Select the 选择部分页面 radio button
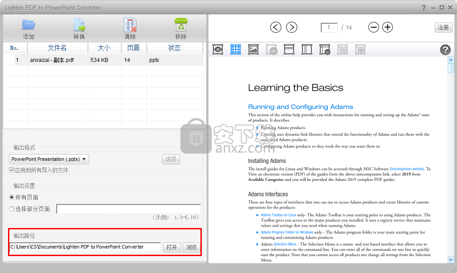Screen dimensions: 457x273 (x=12, y=209)
